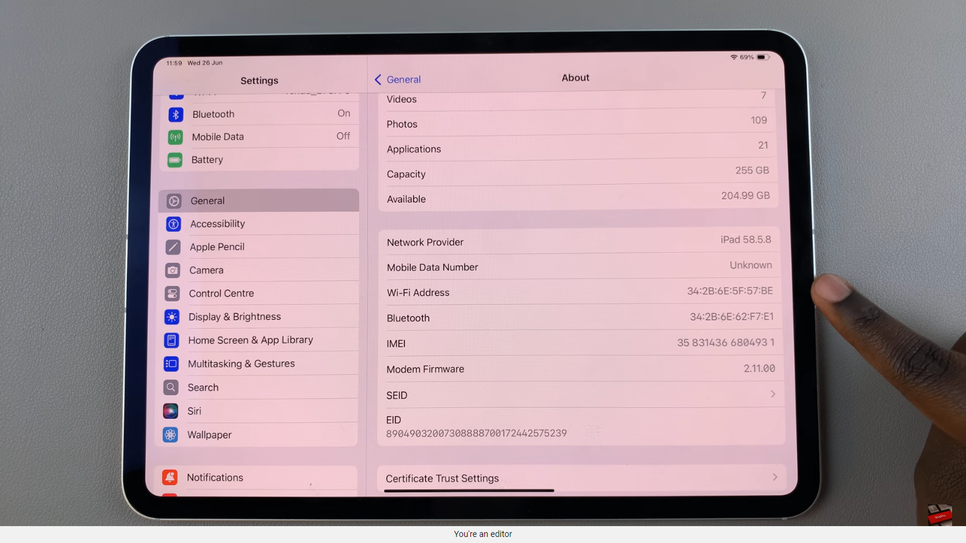Tap Network Provider value iPad 58.5.8
Image resolution: width=966 pixels, height=543 pixels.
point(746,240)
